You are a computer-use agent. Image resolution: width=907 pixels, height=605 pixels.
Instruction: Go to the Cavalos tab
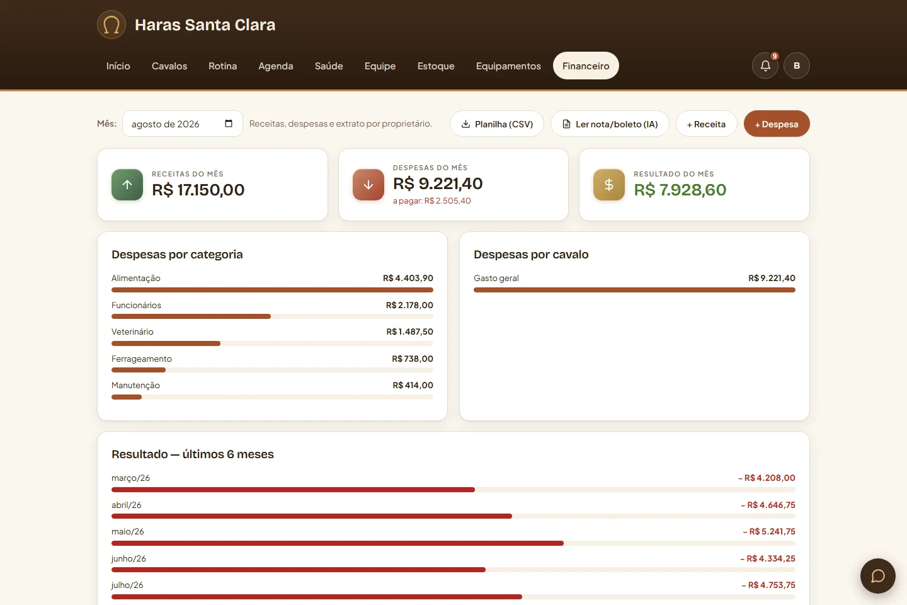tap(169, 66)
